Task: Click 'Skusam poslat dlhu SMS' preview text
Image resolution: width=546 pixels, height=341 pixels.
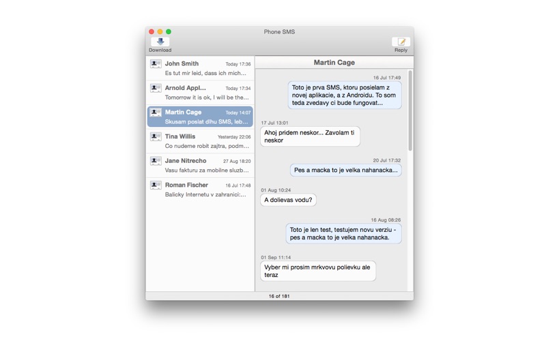Action: pos(207,122)
